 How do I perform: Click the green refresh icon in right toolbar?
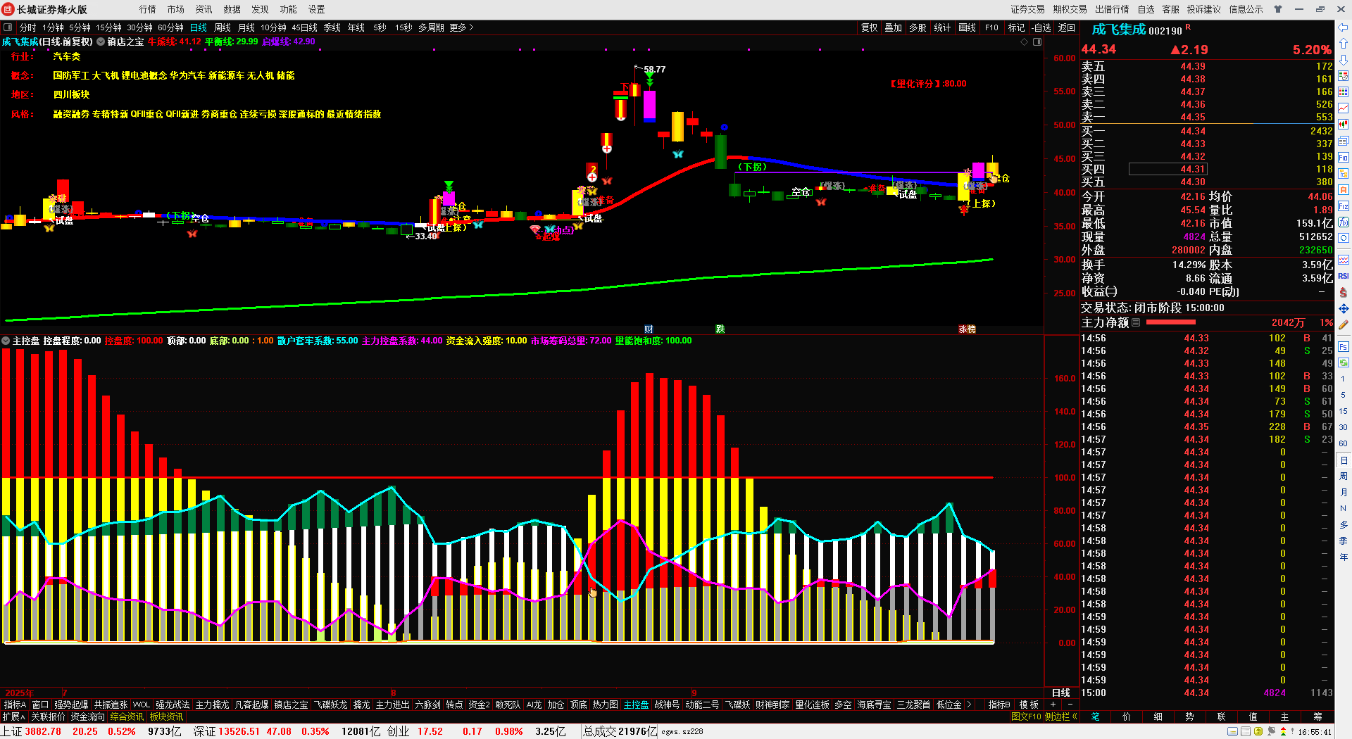(x=1344, y=362)
